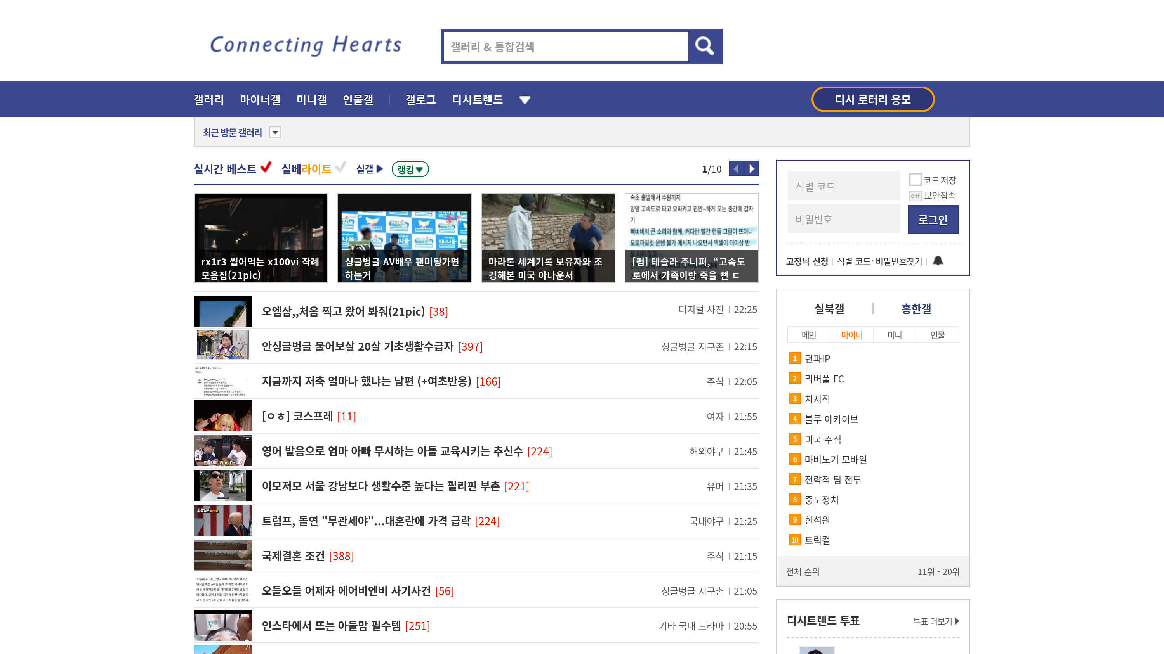Open the 디시트렌드 menu
Screen dimensions: 1164x654
[x=477, y=100]
